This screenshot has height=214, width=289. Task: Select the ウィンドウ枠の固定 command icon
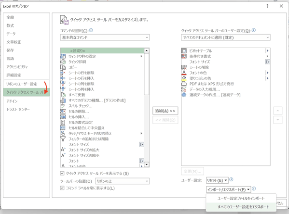point(63,56)
